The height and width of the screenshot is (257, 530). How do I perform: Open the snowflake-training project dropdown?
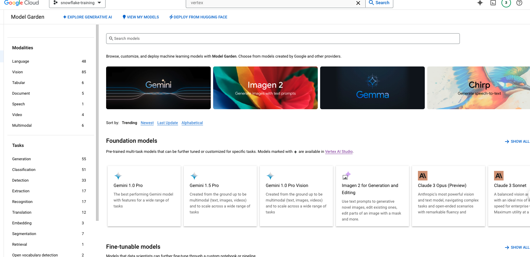pos(77,3)
